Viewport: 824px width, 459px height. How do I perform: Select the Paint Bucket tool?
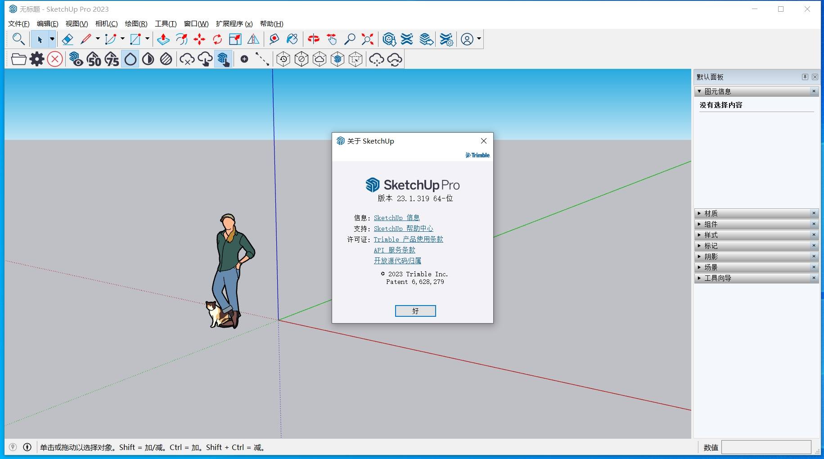[292, 40]
